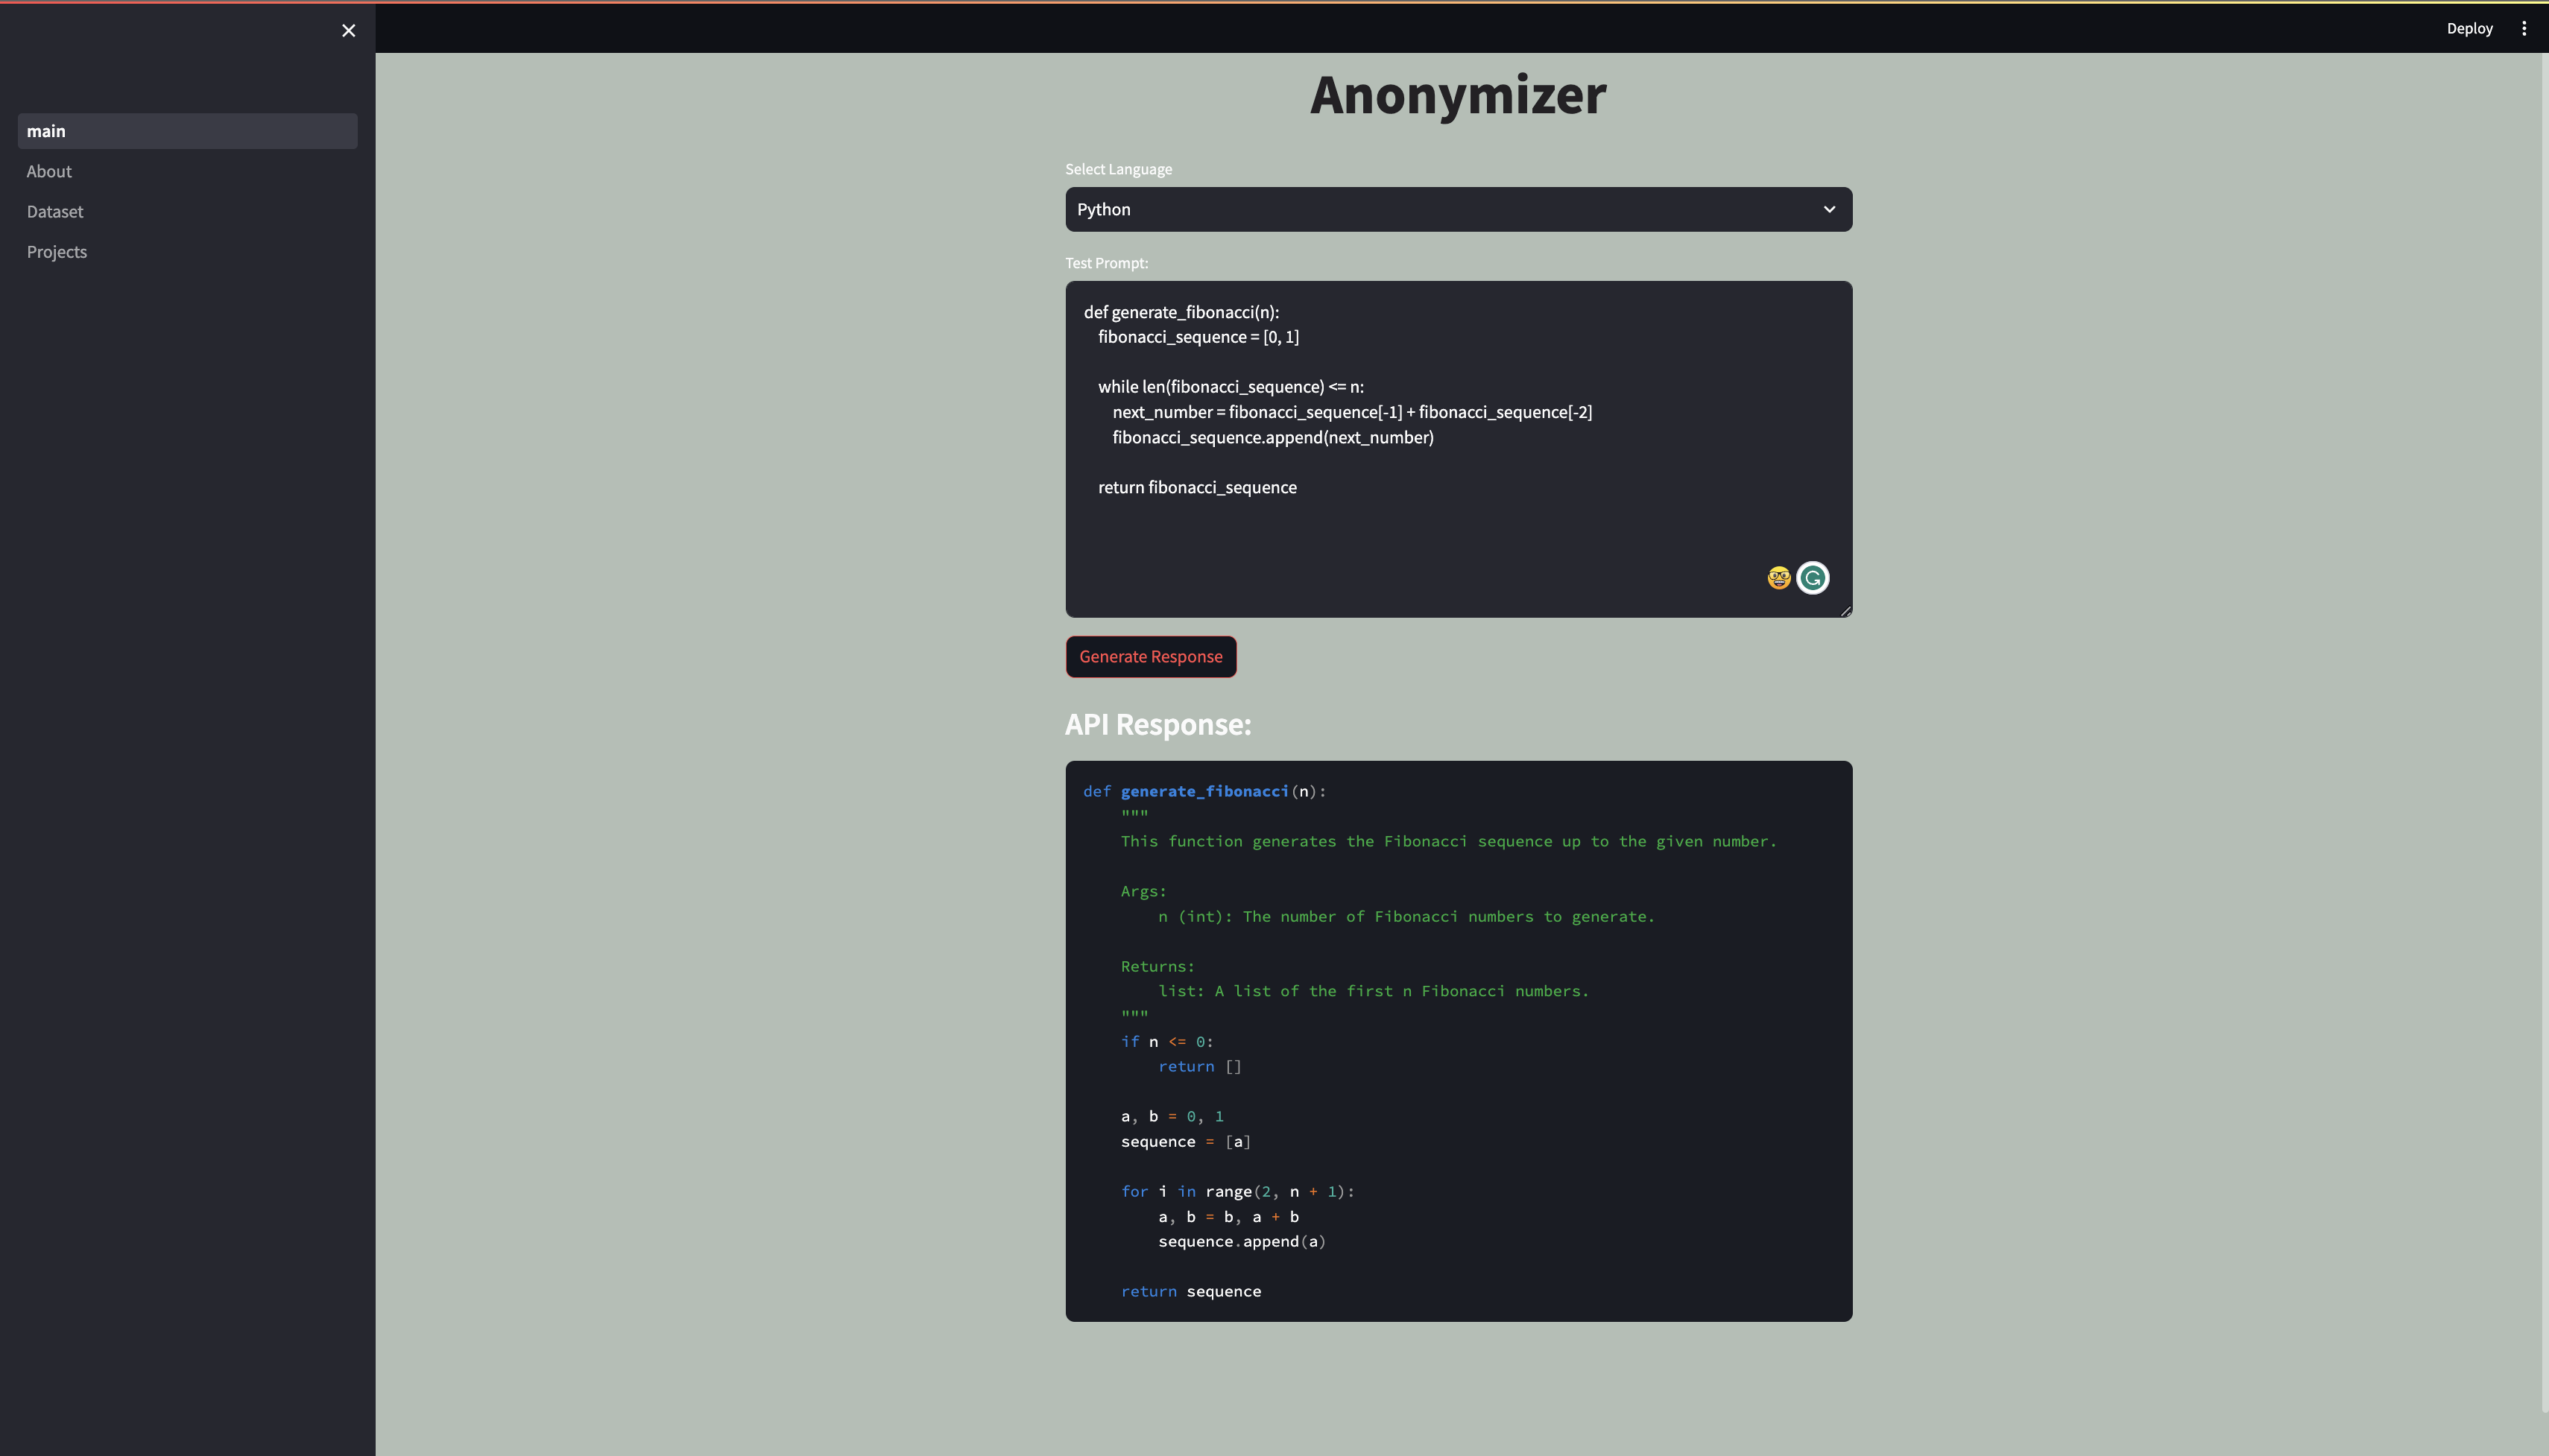Close the sidebar with the X icon

coord(348,30)
